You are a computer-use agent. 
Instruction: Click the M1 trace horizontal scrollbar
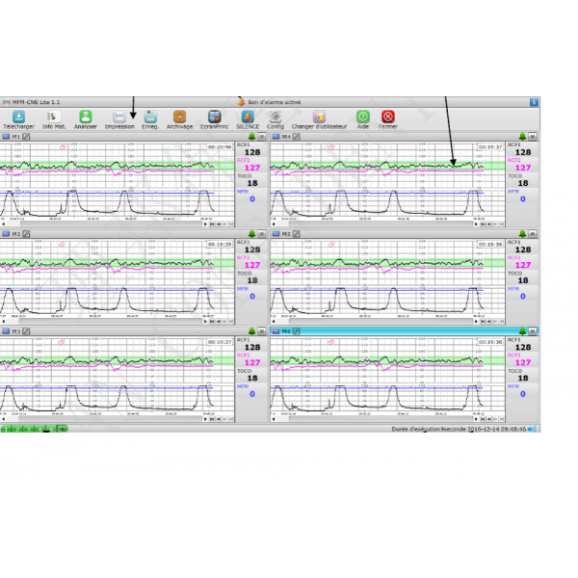click(96, 224)
